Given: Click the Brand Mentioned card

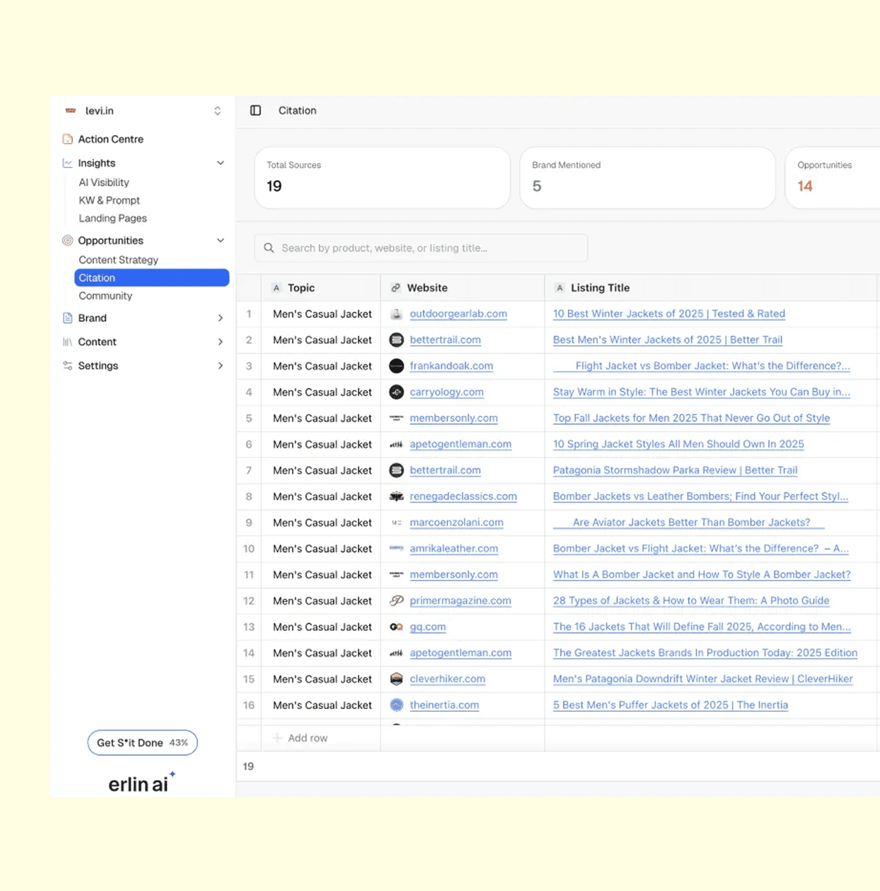Looking at the screenshot, I should click(648, 178).
